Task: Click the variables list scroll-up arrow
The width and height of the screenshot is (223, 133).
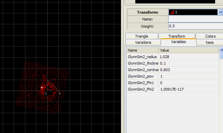Action: (221, 50)
